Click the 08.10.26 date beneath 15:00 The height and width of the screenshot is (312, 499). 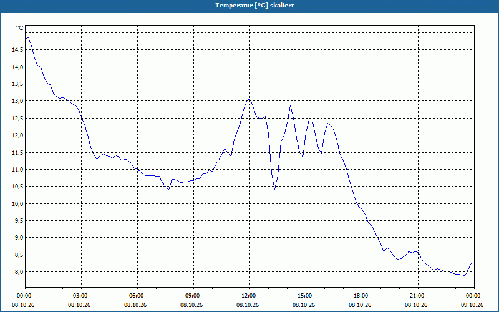click(304, 305)
